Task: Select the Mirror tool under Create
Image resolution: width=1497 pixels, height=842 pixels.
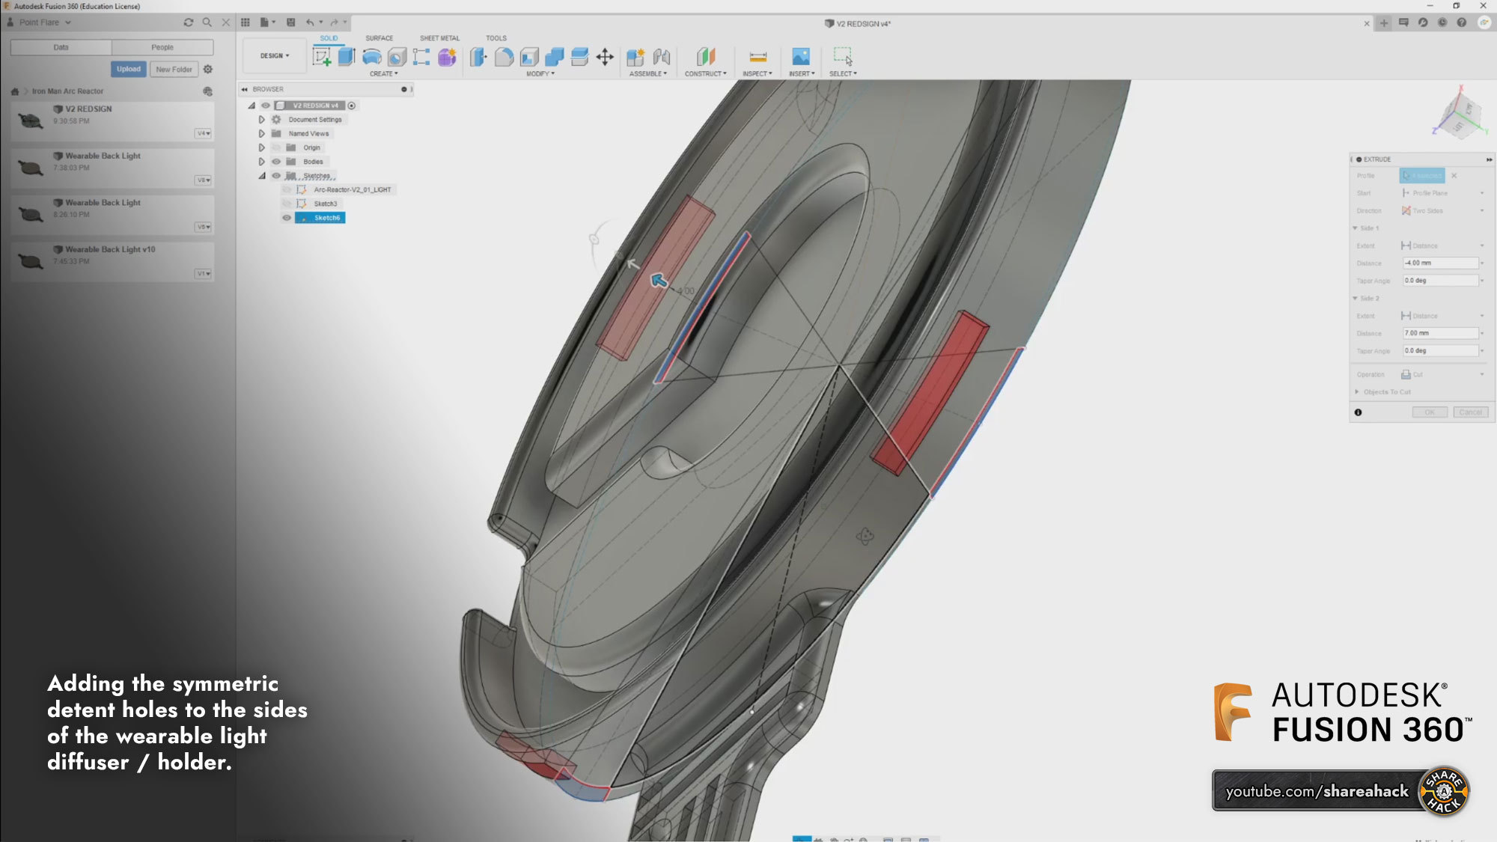Action: click(383, 73)
